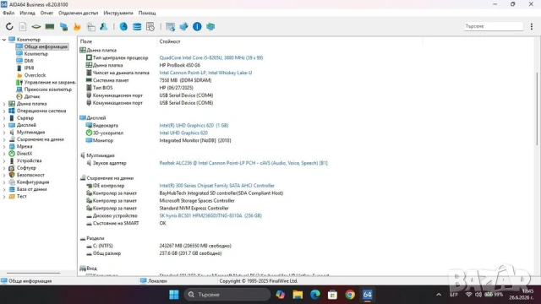Select IPMI item in sidebar tree
541x304 pixels.
tap(29, 68)
